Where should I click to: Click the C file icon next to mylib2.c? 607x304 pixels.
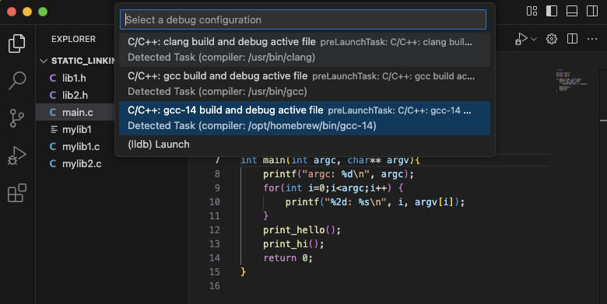pos(53,163)
